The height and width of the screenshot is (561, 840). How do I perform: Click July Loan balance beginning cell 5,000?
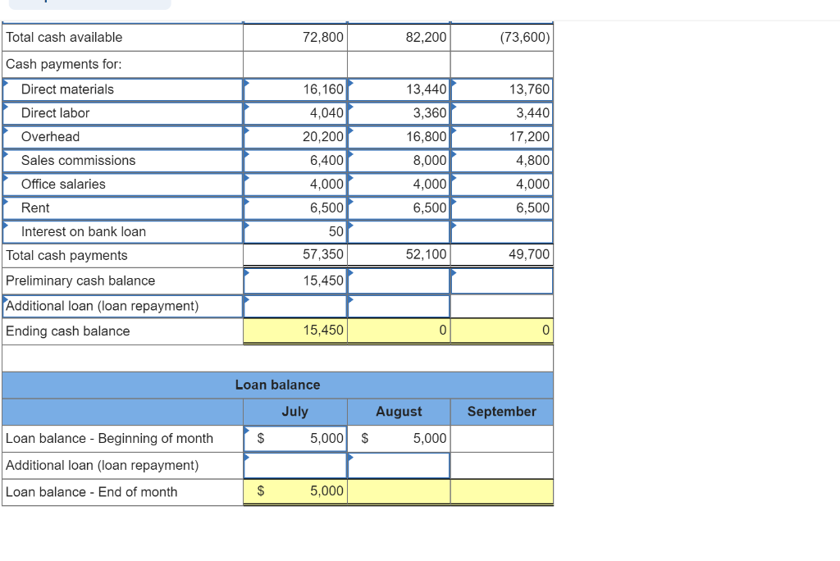pos(295,438)
